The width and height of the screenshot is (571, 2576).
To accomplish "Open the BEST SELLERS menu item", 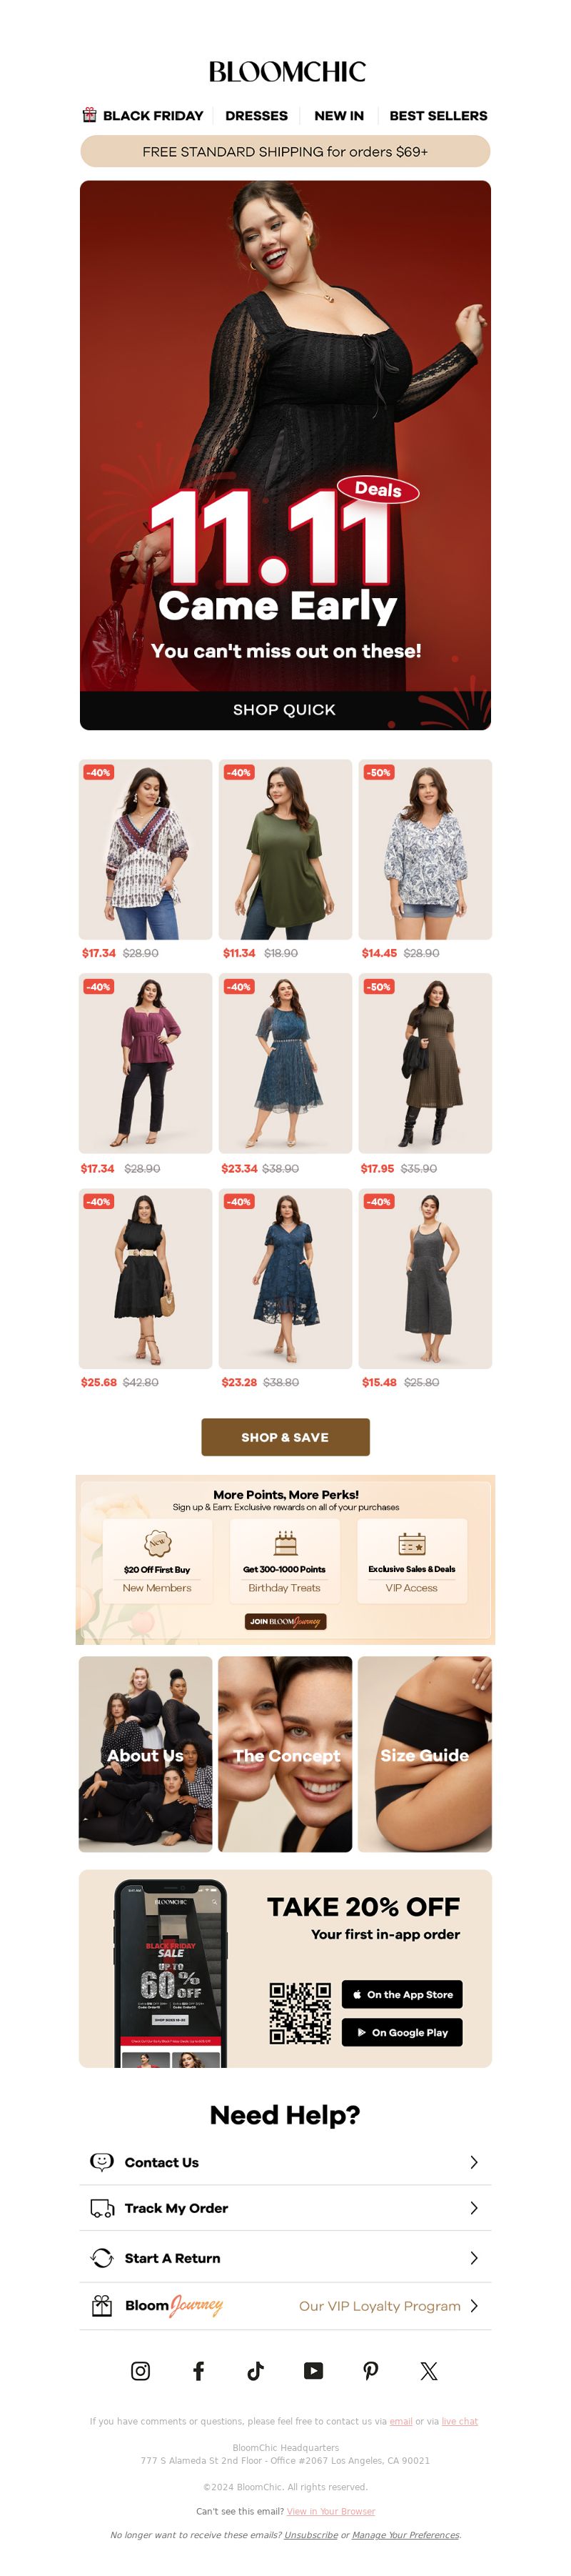I will click(438, 116).
